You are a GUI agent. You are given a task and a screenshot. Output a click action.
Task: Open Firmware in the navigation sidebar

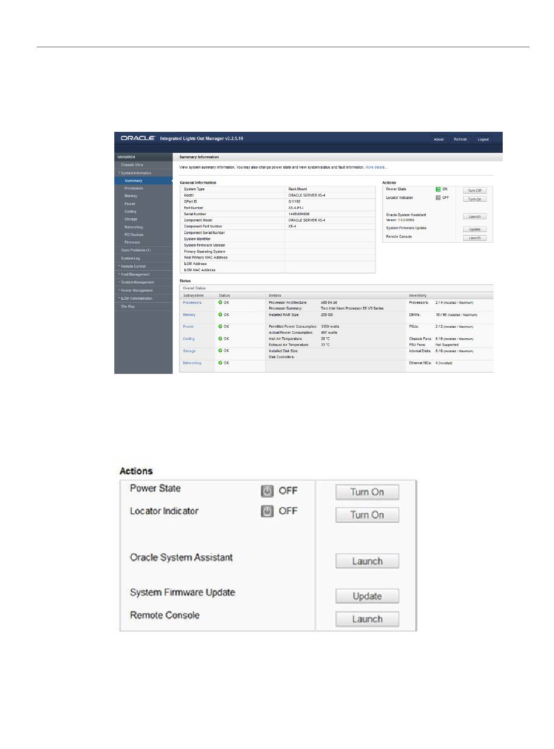tap(132, 242)
